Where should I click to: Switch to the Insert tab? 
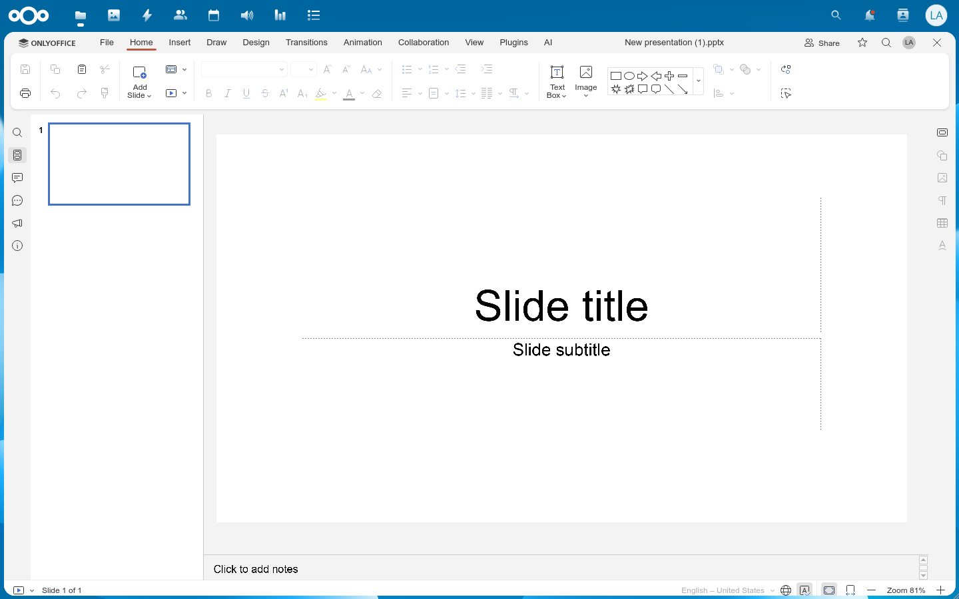[x=180, y=43]
